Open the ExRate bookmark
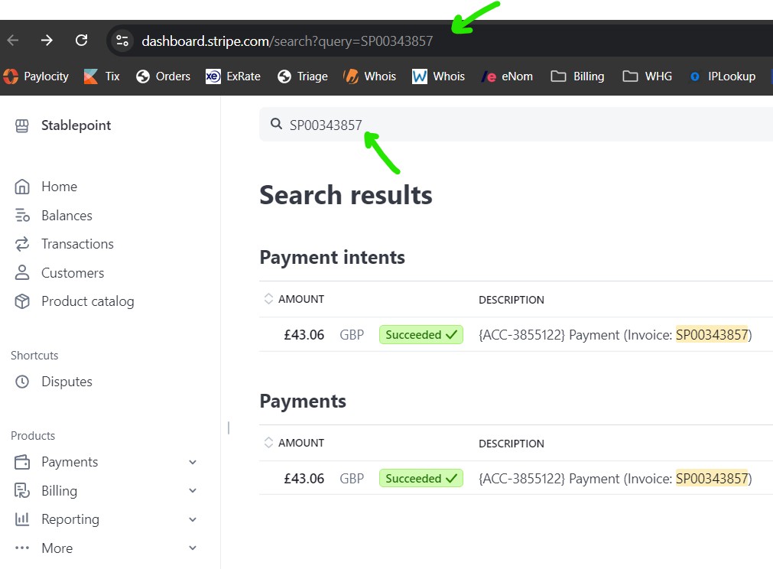Viewport: 773px width, 569px height. pyautogui.click(x=233, y=76)
